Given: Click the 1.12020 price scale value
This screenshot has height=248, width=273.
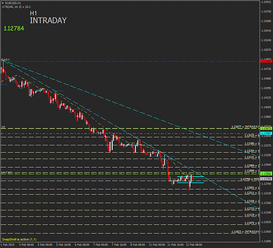Looking at the screenshot, I should tap(266, 222).
